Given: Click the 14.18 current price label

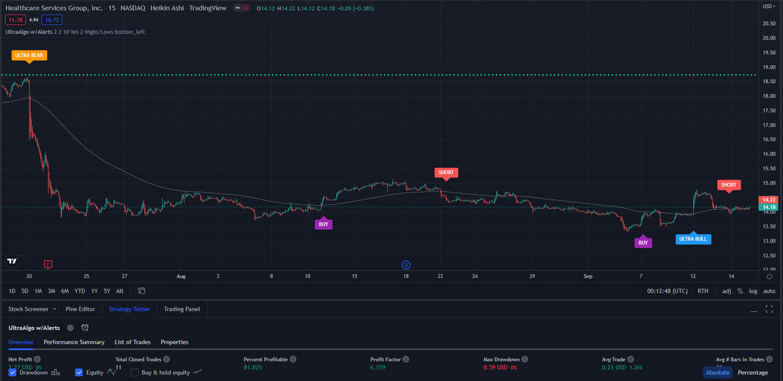Looking at the screenshot, I should pyautogui.click(x=769, y=207).
